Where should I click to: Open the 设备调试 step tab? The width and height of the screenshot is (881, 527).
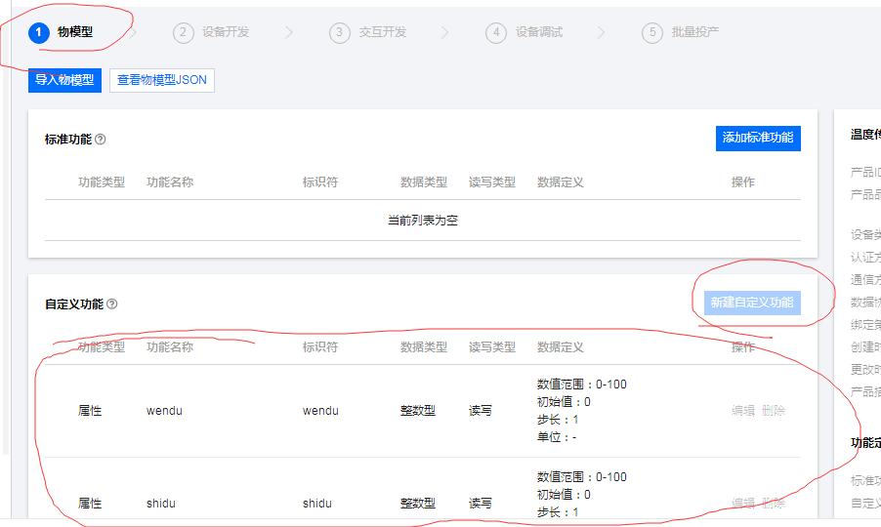[538, 32]
